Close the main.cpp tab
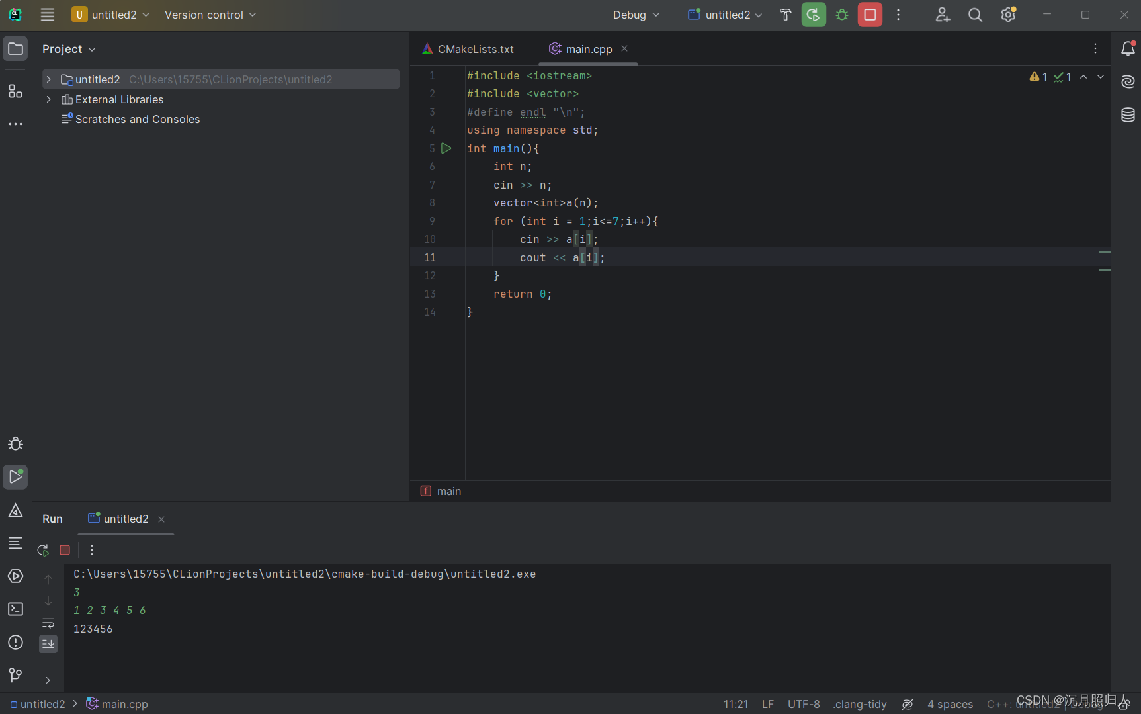 coord(624,48)
